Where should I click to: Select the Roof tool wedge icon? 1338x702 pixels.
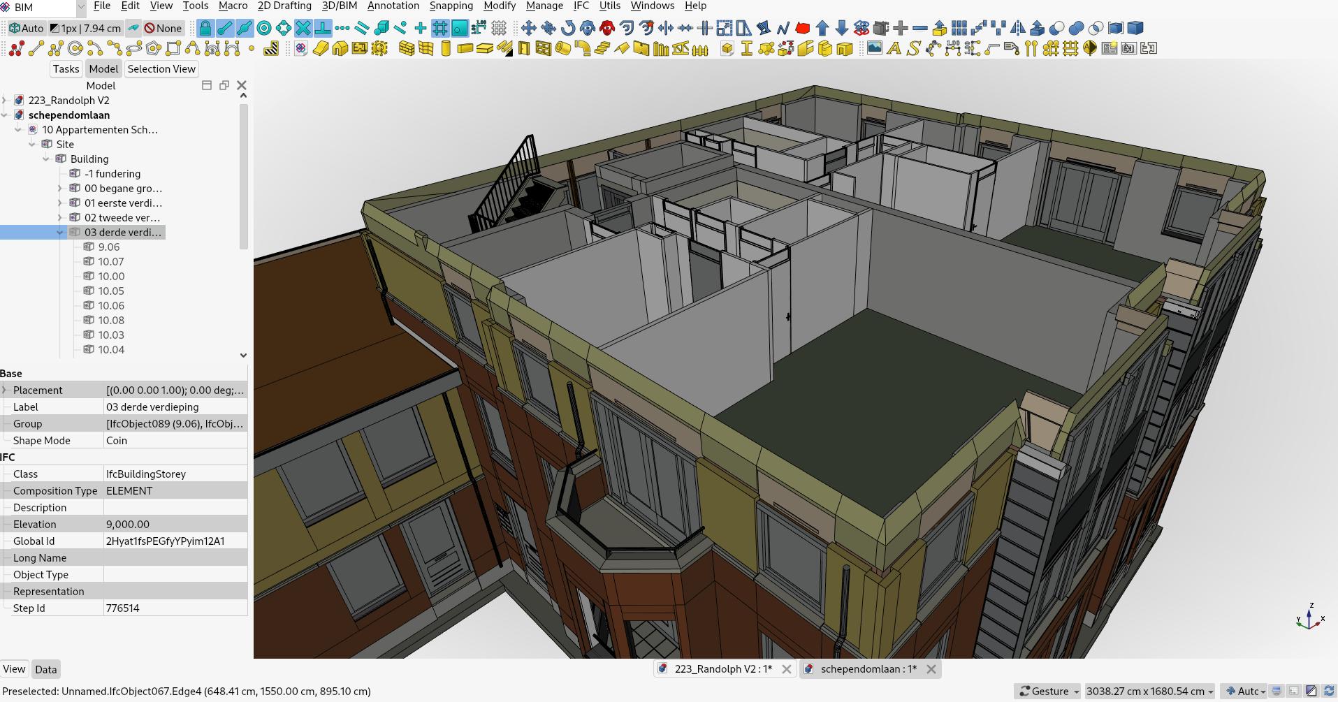(504, 49)
